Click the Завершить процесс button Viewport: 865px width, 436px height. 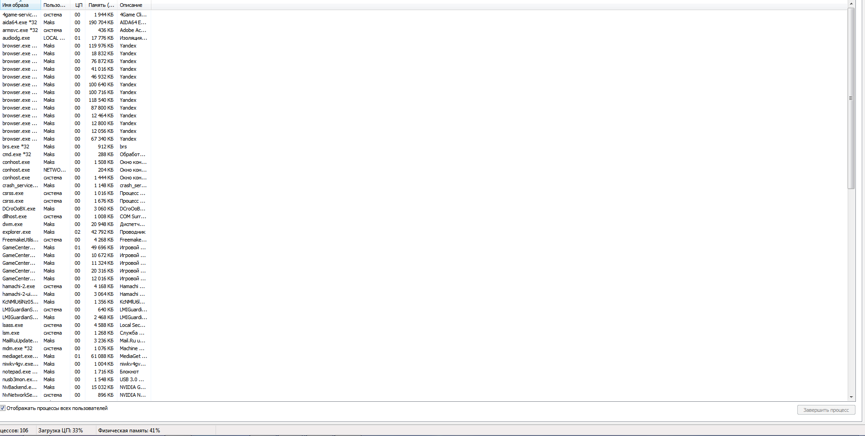[x=826, y=410]
